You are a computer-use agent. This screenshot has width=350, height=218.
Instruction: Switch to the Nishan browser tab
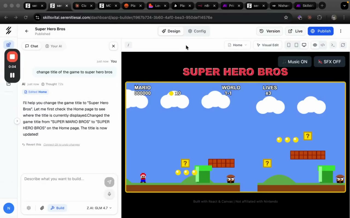(281, 5)
